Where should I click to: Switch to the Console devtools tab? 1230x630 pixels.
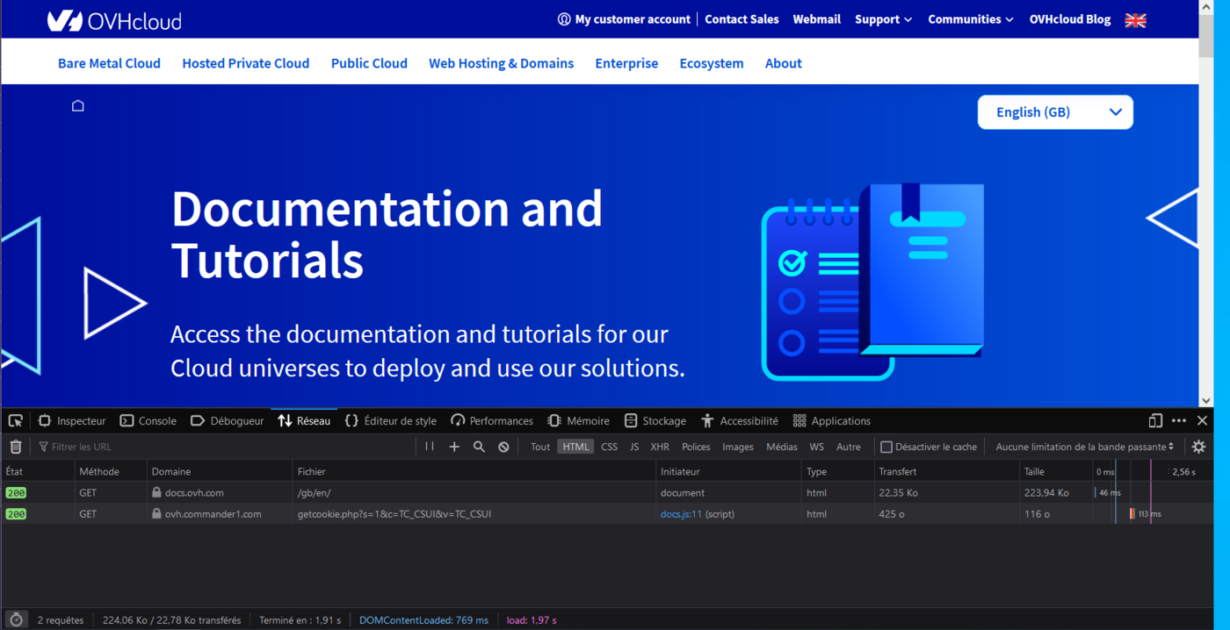[148, 421]
